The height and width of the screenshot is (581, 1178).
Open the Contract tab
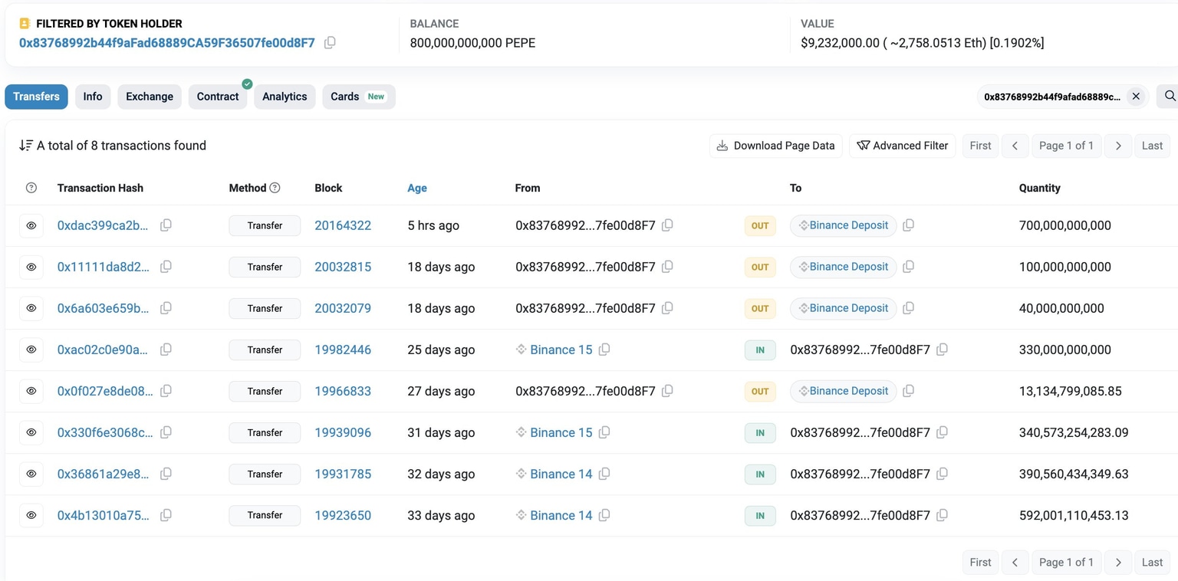click(x=218, y=97)
